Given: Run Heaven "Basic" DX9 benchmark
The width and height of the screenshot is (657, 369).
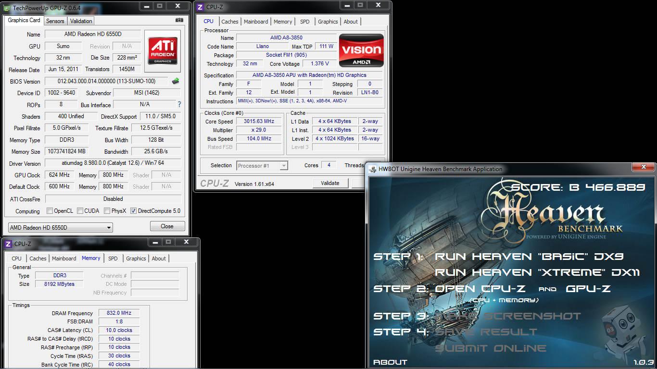Looking at the screenshot, I should (x=529, y=257).
